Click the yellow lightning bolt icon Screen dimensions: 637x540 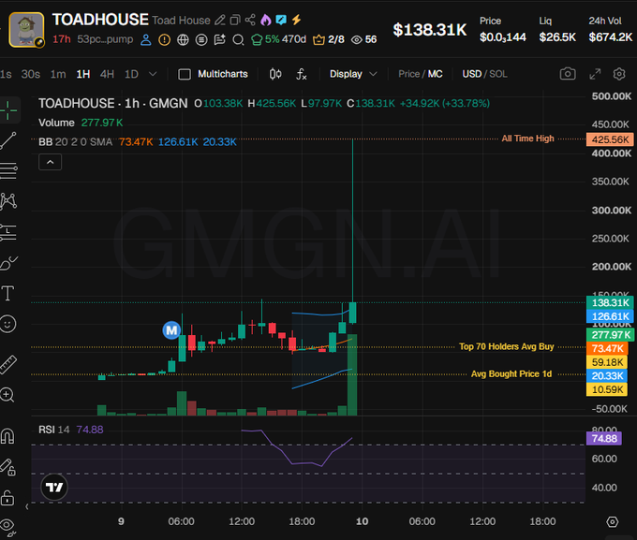pyautogui.click(x=297, y=20)
